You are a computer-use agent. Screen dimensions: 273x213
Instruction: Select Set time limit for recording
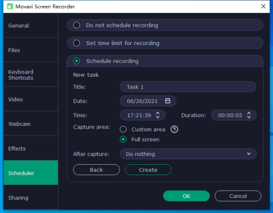pos(165,43)
